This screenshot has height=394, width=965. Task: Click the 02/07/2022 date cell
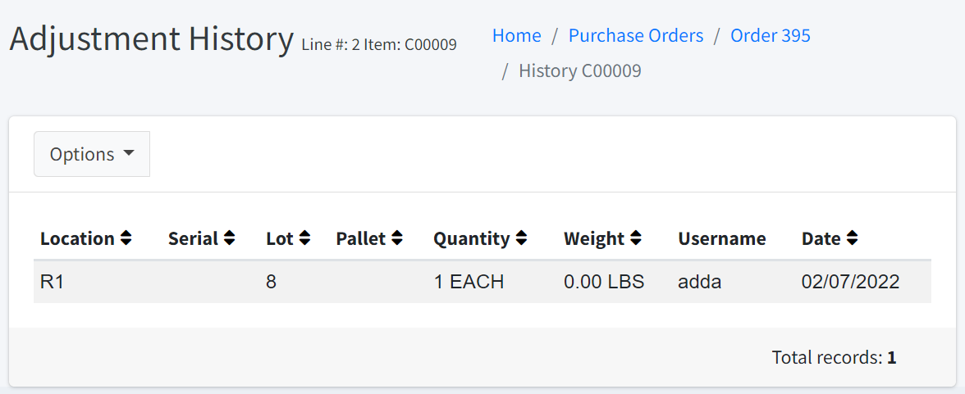[x=850, y=283]
